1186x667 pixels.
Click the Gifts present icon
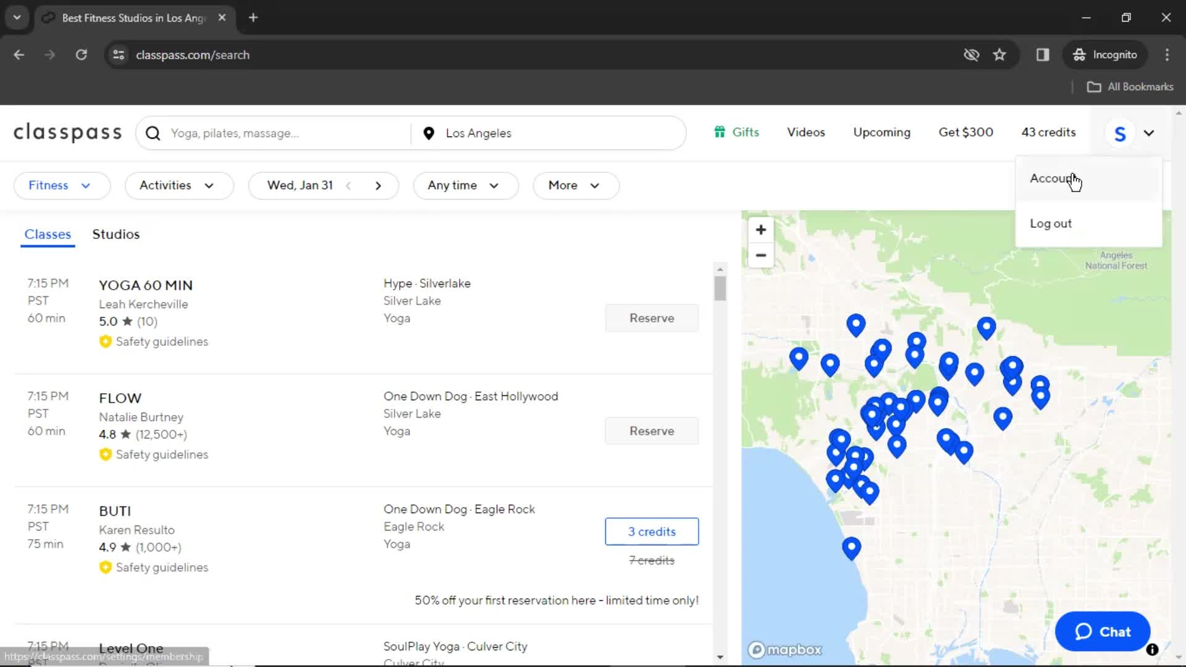coord(720,132)
